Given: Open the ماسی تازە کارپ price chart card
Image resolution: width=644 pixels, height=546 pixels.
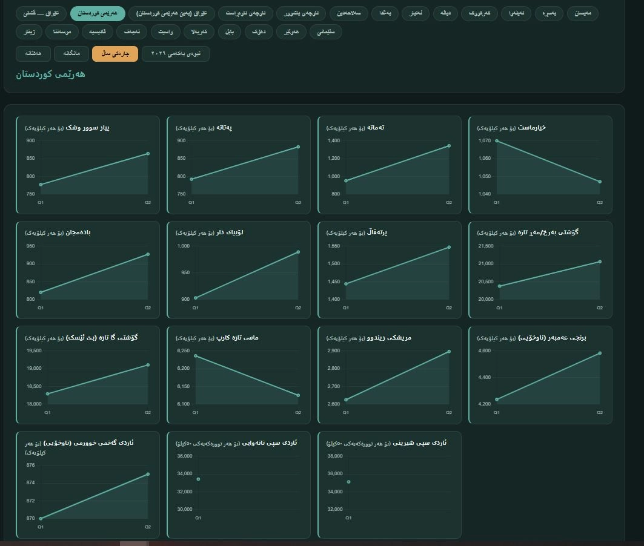Looking at the screenshot, I should pos(239,375).
